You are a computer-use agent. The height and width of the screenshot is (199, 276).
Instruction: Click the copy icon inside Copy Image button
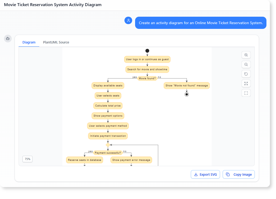228,174
